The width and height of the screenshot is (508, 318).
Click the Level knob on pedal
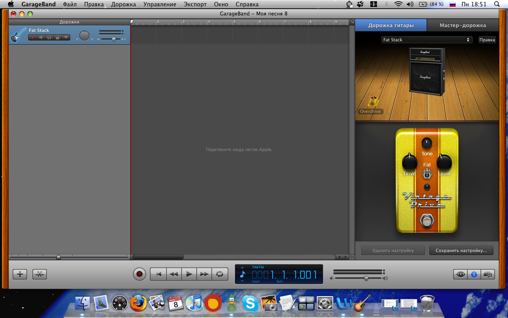444,163
